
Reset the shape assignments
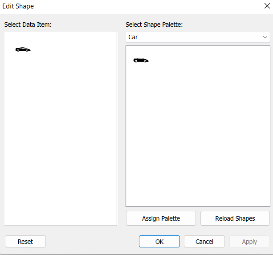pos(25,242)
